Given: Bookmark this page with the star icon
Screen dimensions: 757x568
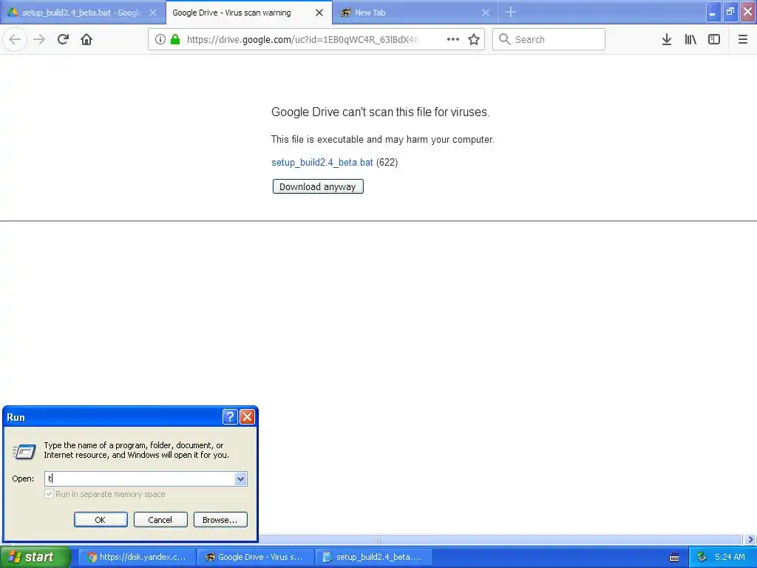Looking at the screenshot, I should click(474, 40).
